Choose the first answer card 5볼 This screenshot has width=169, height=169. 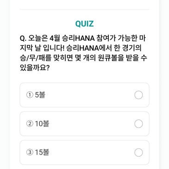(x=84, y=95)
